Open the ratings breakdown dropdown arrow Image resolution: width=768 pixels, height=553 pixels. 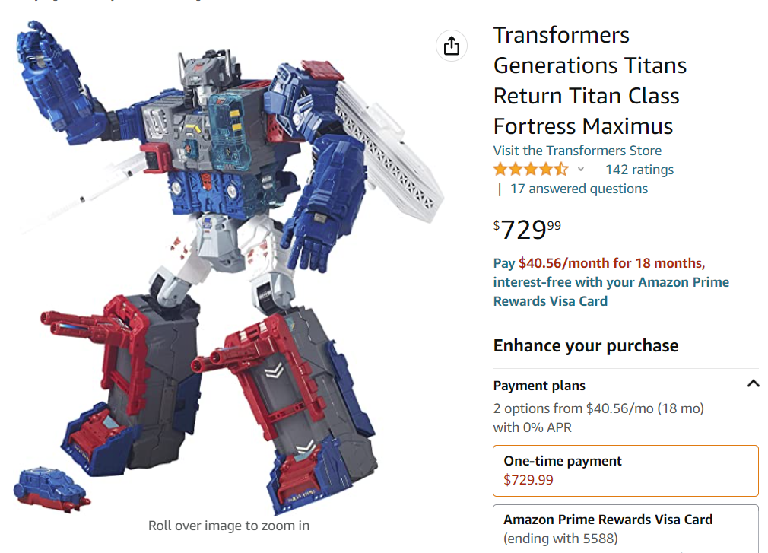coord(581,170)
